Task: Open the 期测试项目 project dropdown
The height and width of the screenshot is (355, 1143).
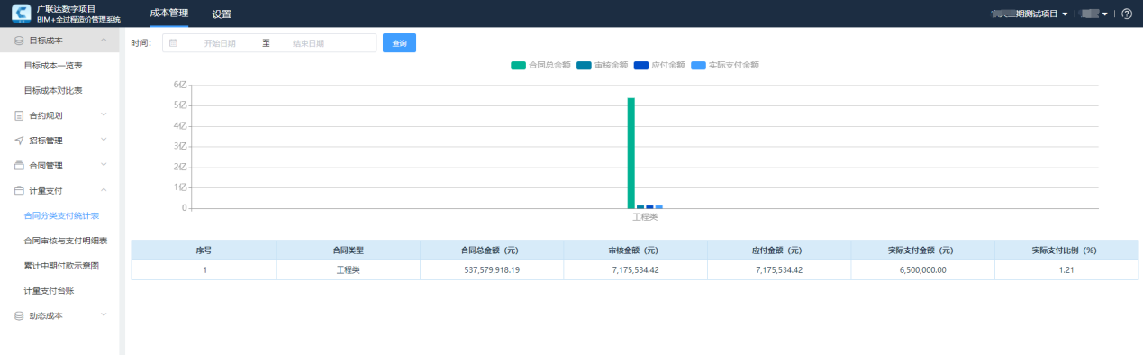Action: coord(1029,14)
